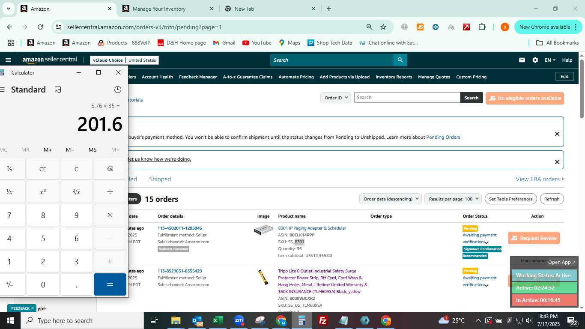The image size is (585, 329).
Task: Click the Order ID search input field
Action: point(407,98)
